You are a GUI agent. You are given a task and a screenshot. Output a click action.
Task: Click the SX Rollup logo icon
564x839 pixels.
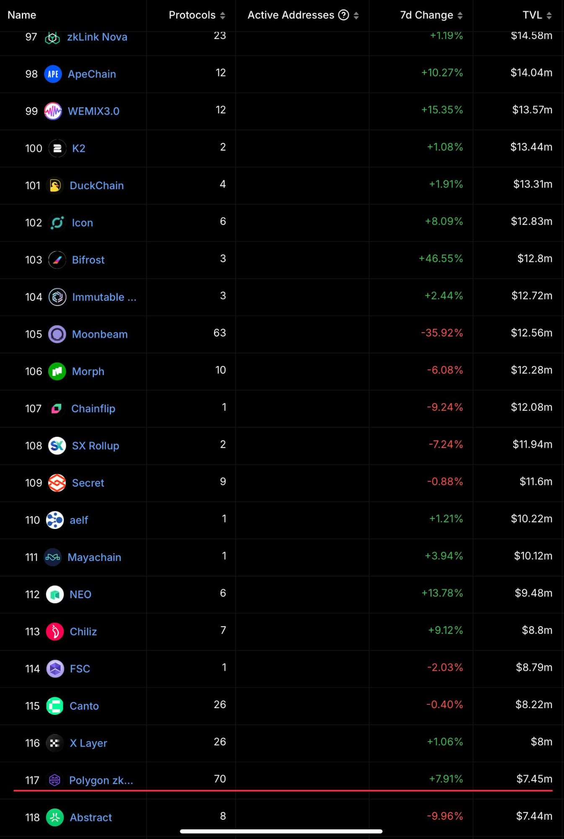[x=57, y=446]
